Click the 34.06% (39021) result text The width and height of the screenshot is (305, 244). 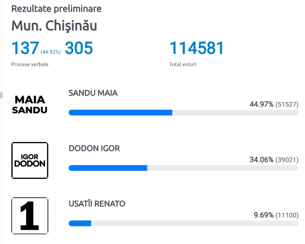point(274,160)
